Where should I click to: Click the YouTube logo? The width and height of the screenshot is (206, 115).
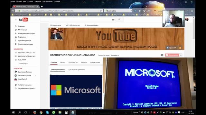pyautogui.click(x=23, y=19)
